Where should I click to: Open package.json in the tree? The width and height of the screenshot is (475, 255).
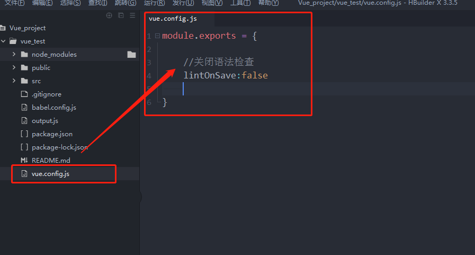(x=52, y=134)
